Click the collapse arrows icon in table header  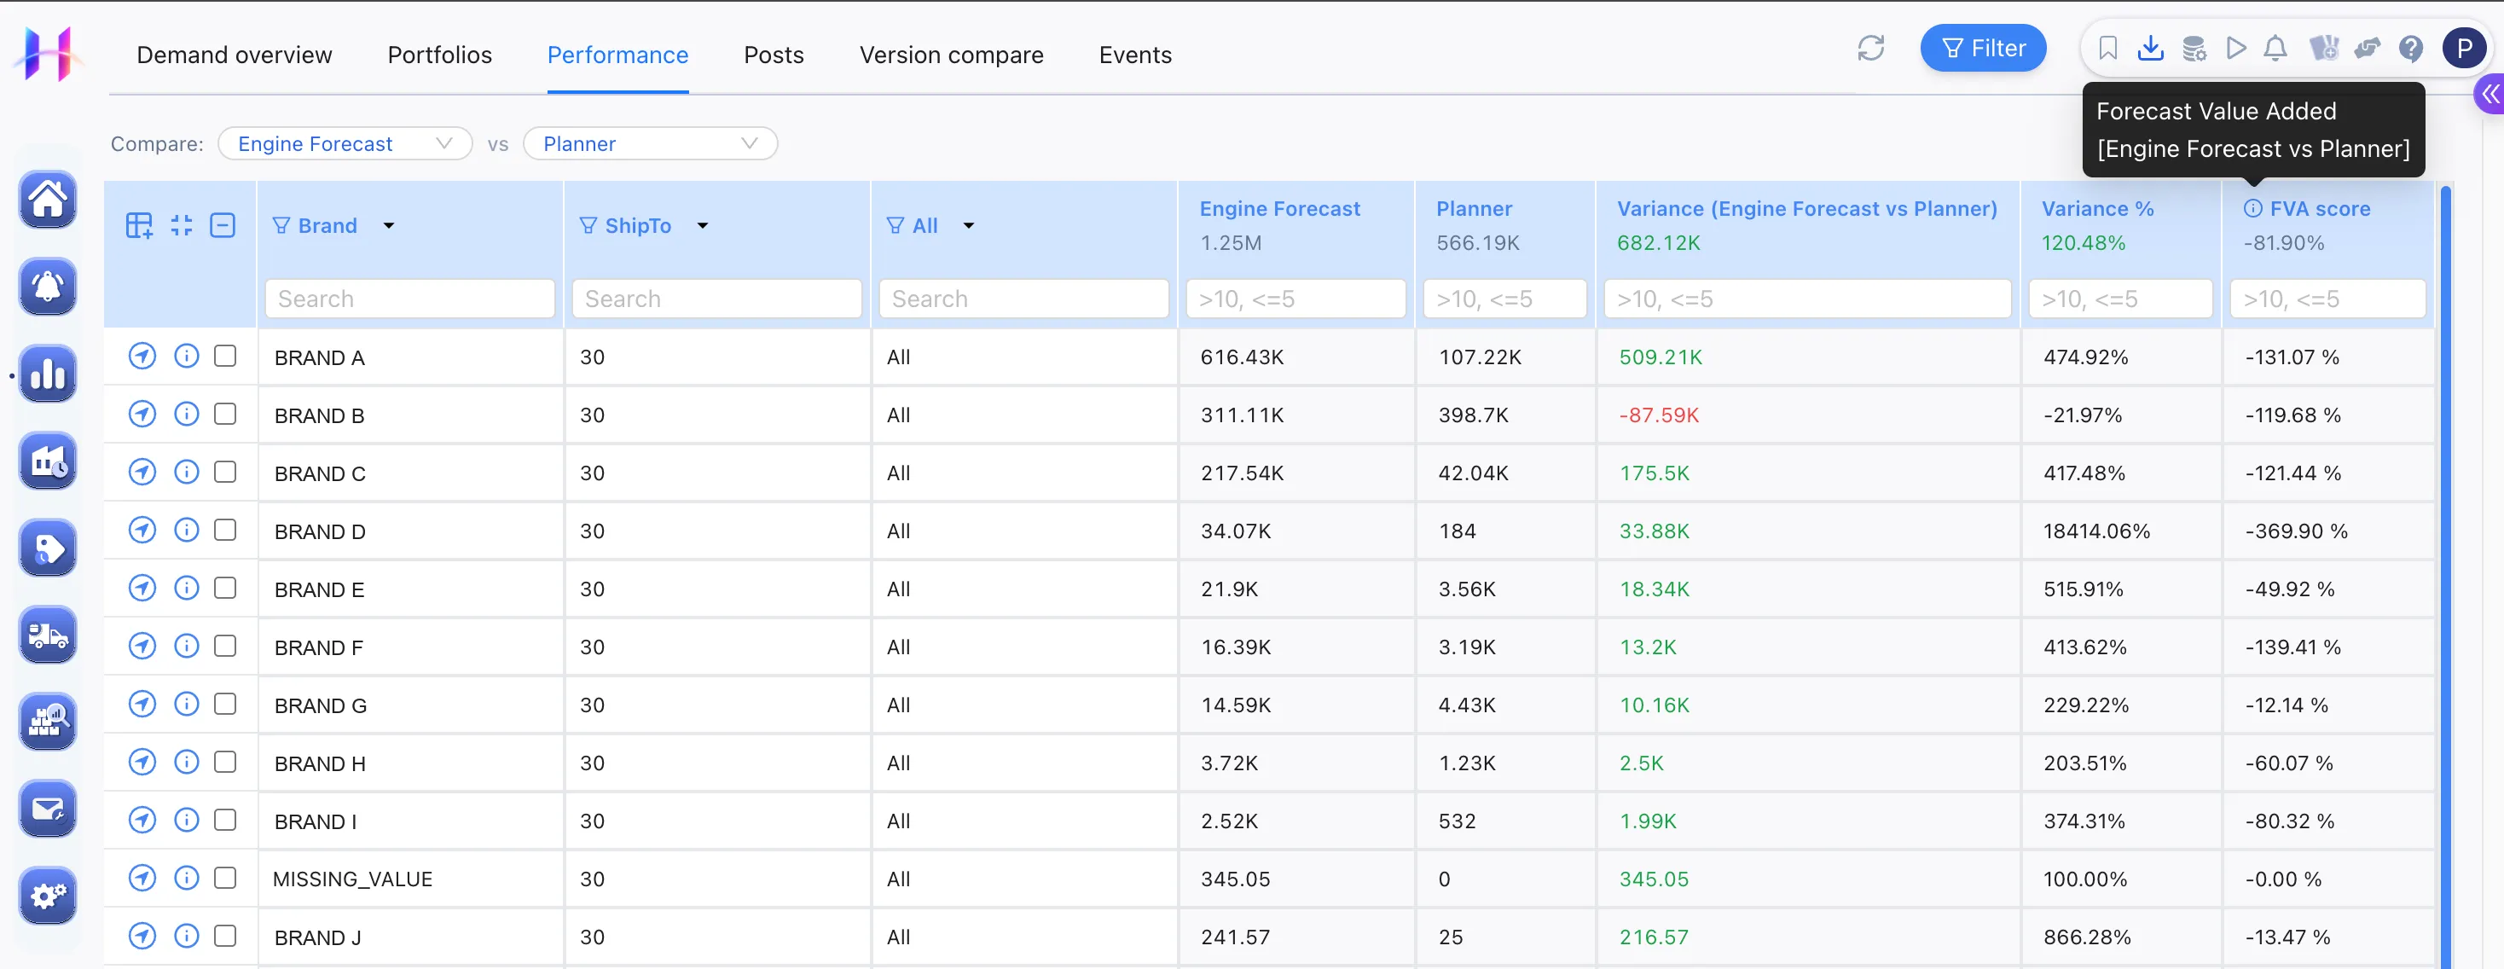pos(181,225)
